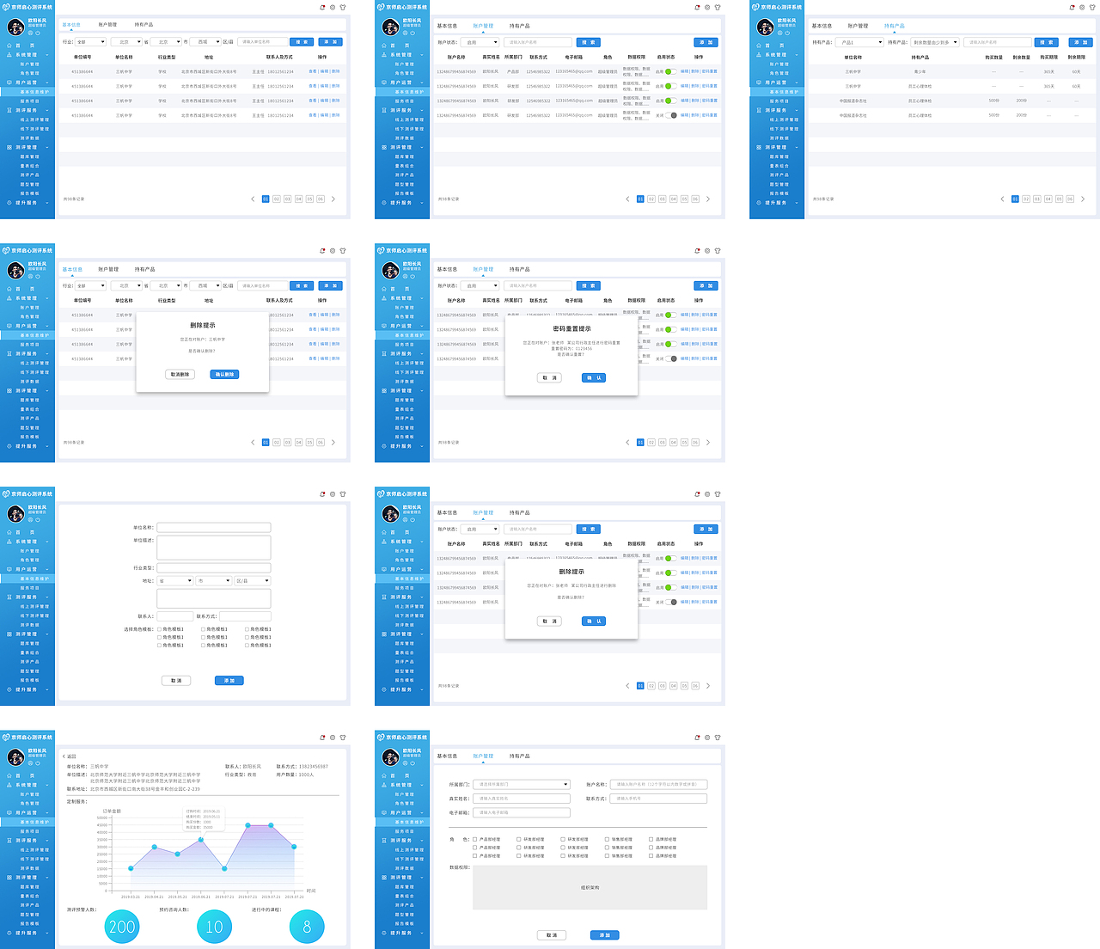1100x949 pixels.
Task: Open 服务项目 in the 持有产品 screen sidebar
Action: [779, 101]
